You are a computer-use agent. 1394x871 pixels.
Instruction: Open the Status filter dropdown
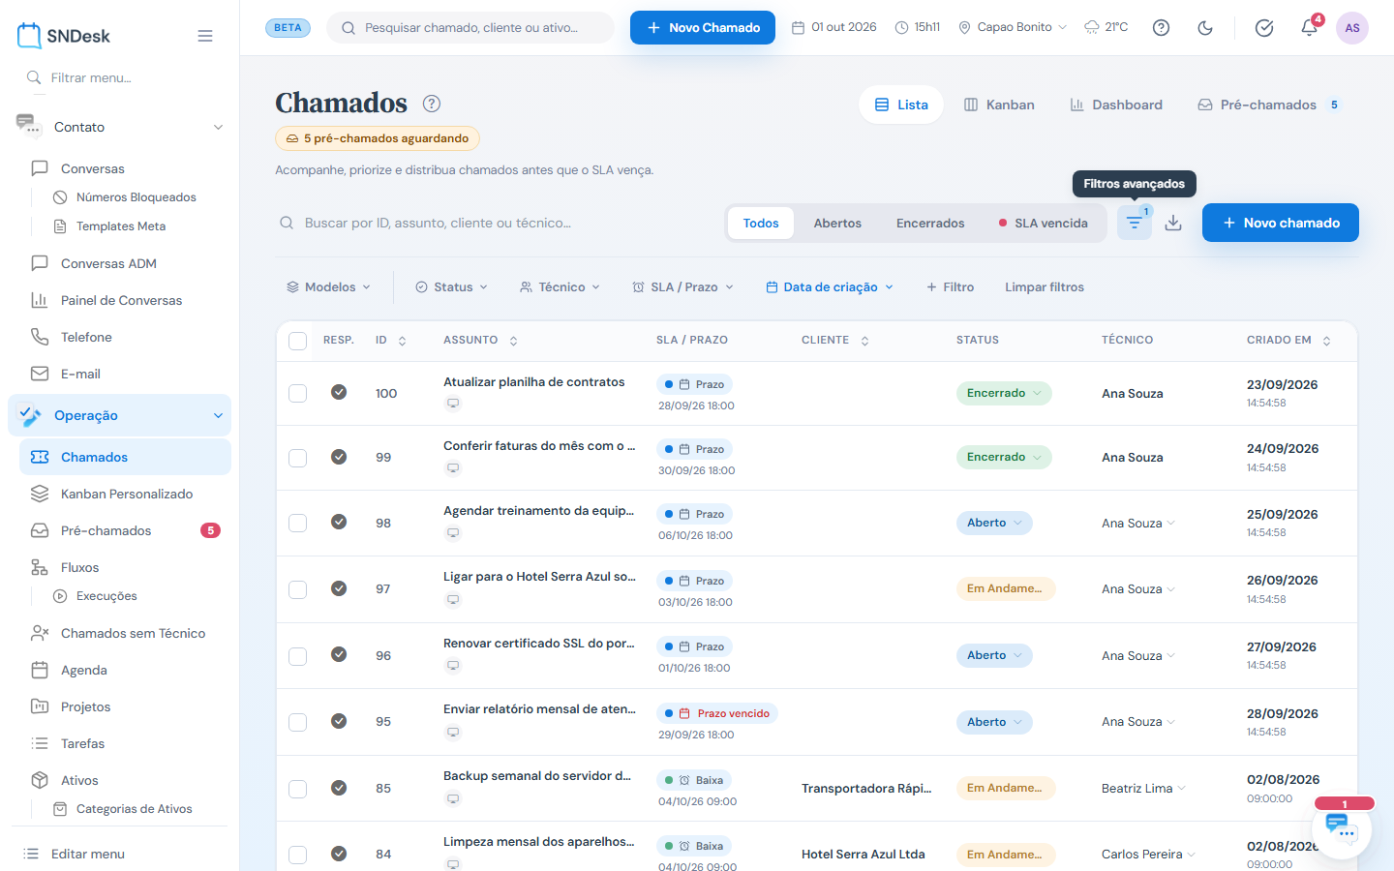click(452, 287)
